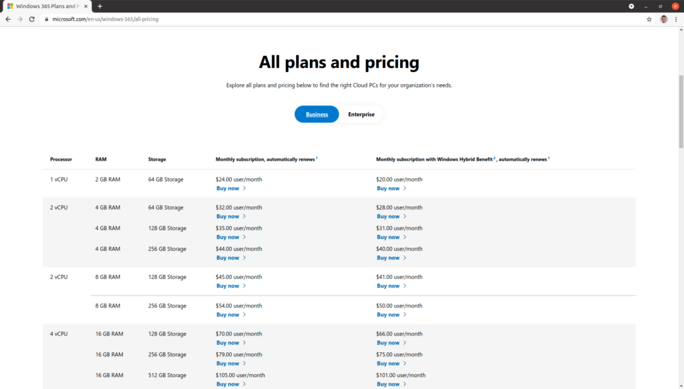Image resolution: width=684 pixels, height=389 pixels.
Task: Buy now for $28.00 Hybrid Benefit plan
Action: coord(391,216)
